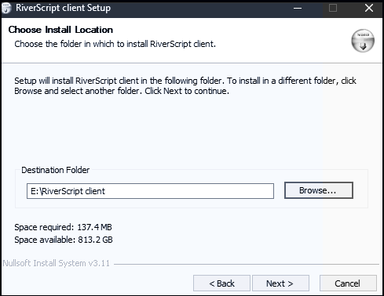
Task: Click the empty area right of the path text
Action: (x=188, y=191)
